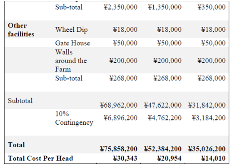Select the ¥3,184,200 contingency value
This screenshot has width=232, height=166.
[209, 118]
